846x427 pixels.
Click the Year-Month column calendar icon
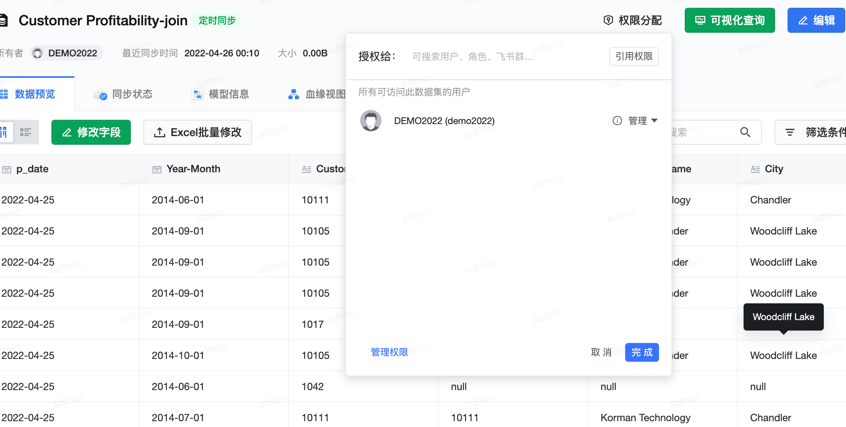click(157, 169)
